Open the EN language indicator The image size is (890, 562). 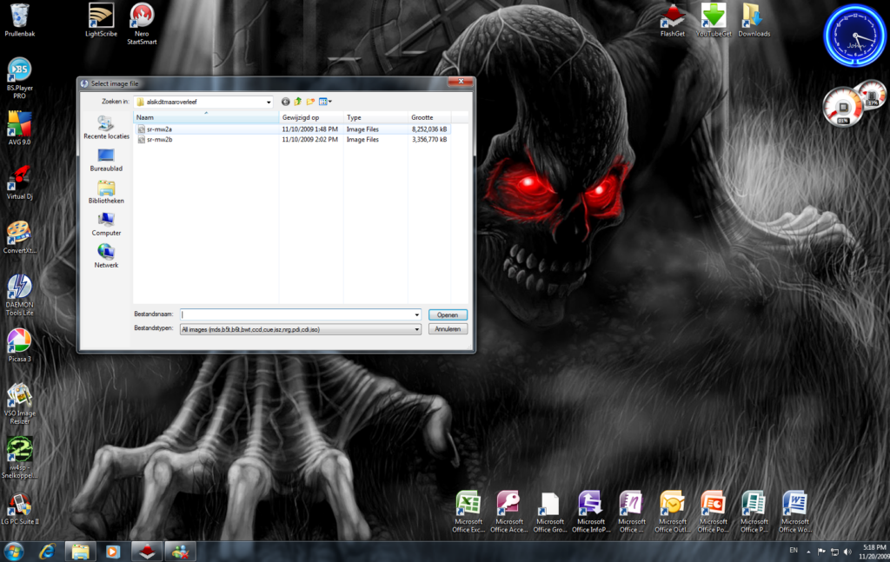794,551
